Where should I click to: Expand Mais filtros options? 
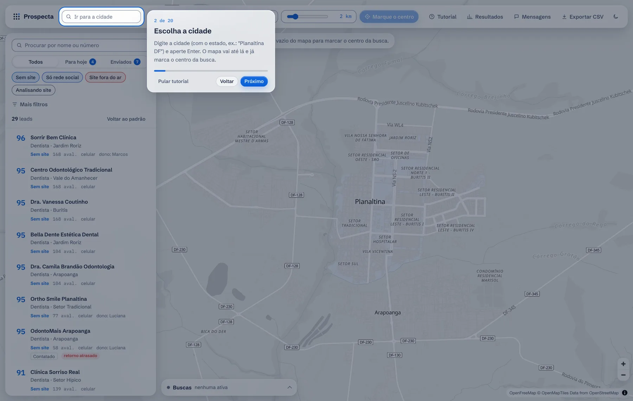pos(30,104)
